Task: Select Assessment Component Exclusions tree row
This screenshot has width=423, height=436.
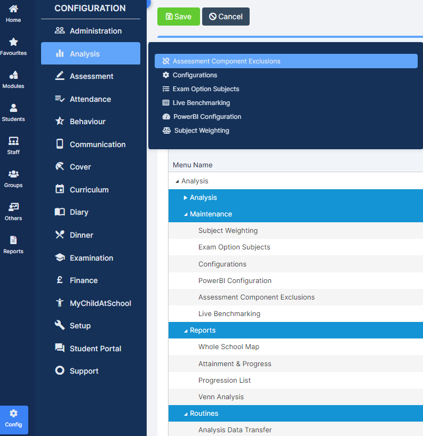Action: tap(296, 297)
